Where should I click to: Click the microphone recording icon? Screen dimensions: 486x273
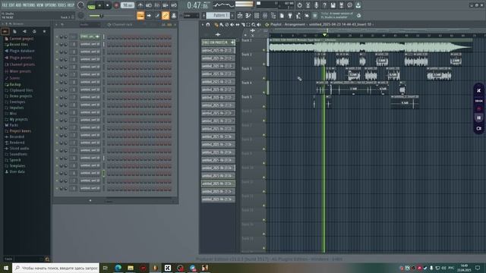(316, 5)
